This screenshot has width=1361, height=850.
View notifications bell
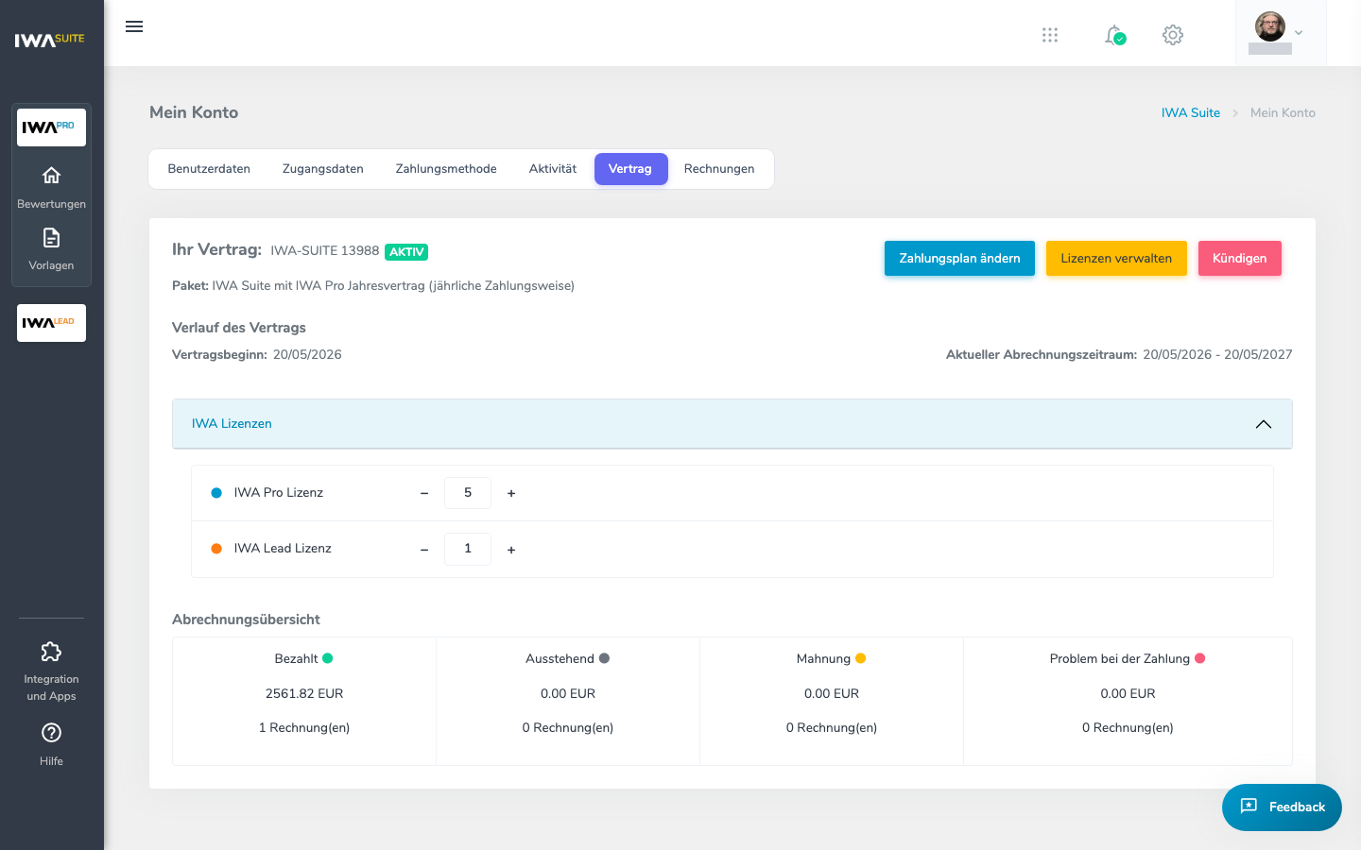(1115, 35)
